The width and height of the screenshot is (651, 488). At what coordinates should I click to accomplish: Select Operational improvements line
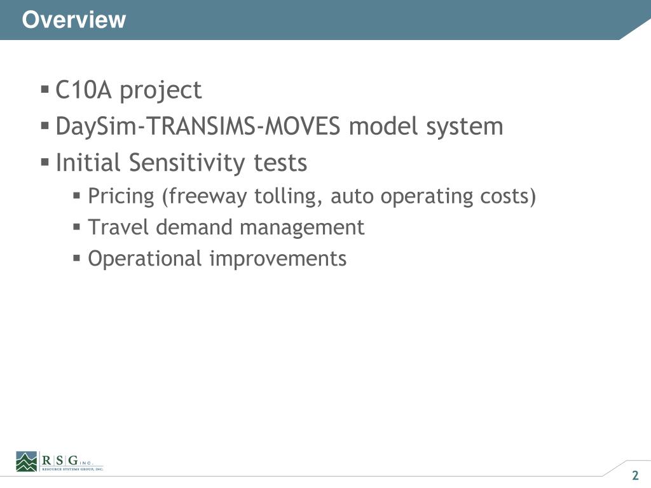pos(217,259)
